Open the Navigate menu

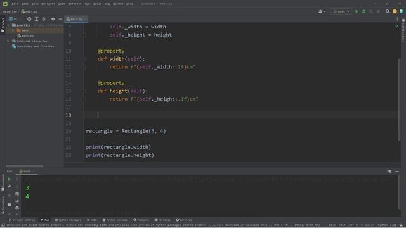(x=48, y=4)
